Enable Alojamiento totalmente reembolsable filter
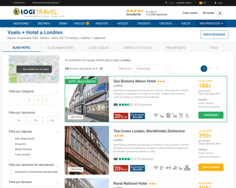236x188 pixels. pyautogui.click(x=11, y=172)
